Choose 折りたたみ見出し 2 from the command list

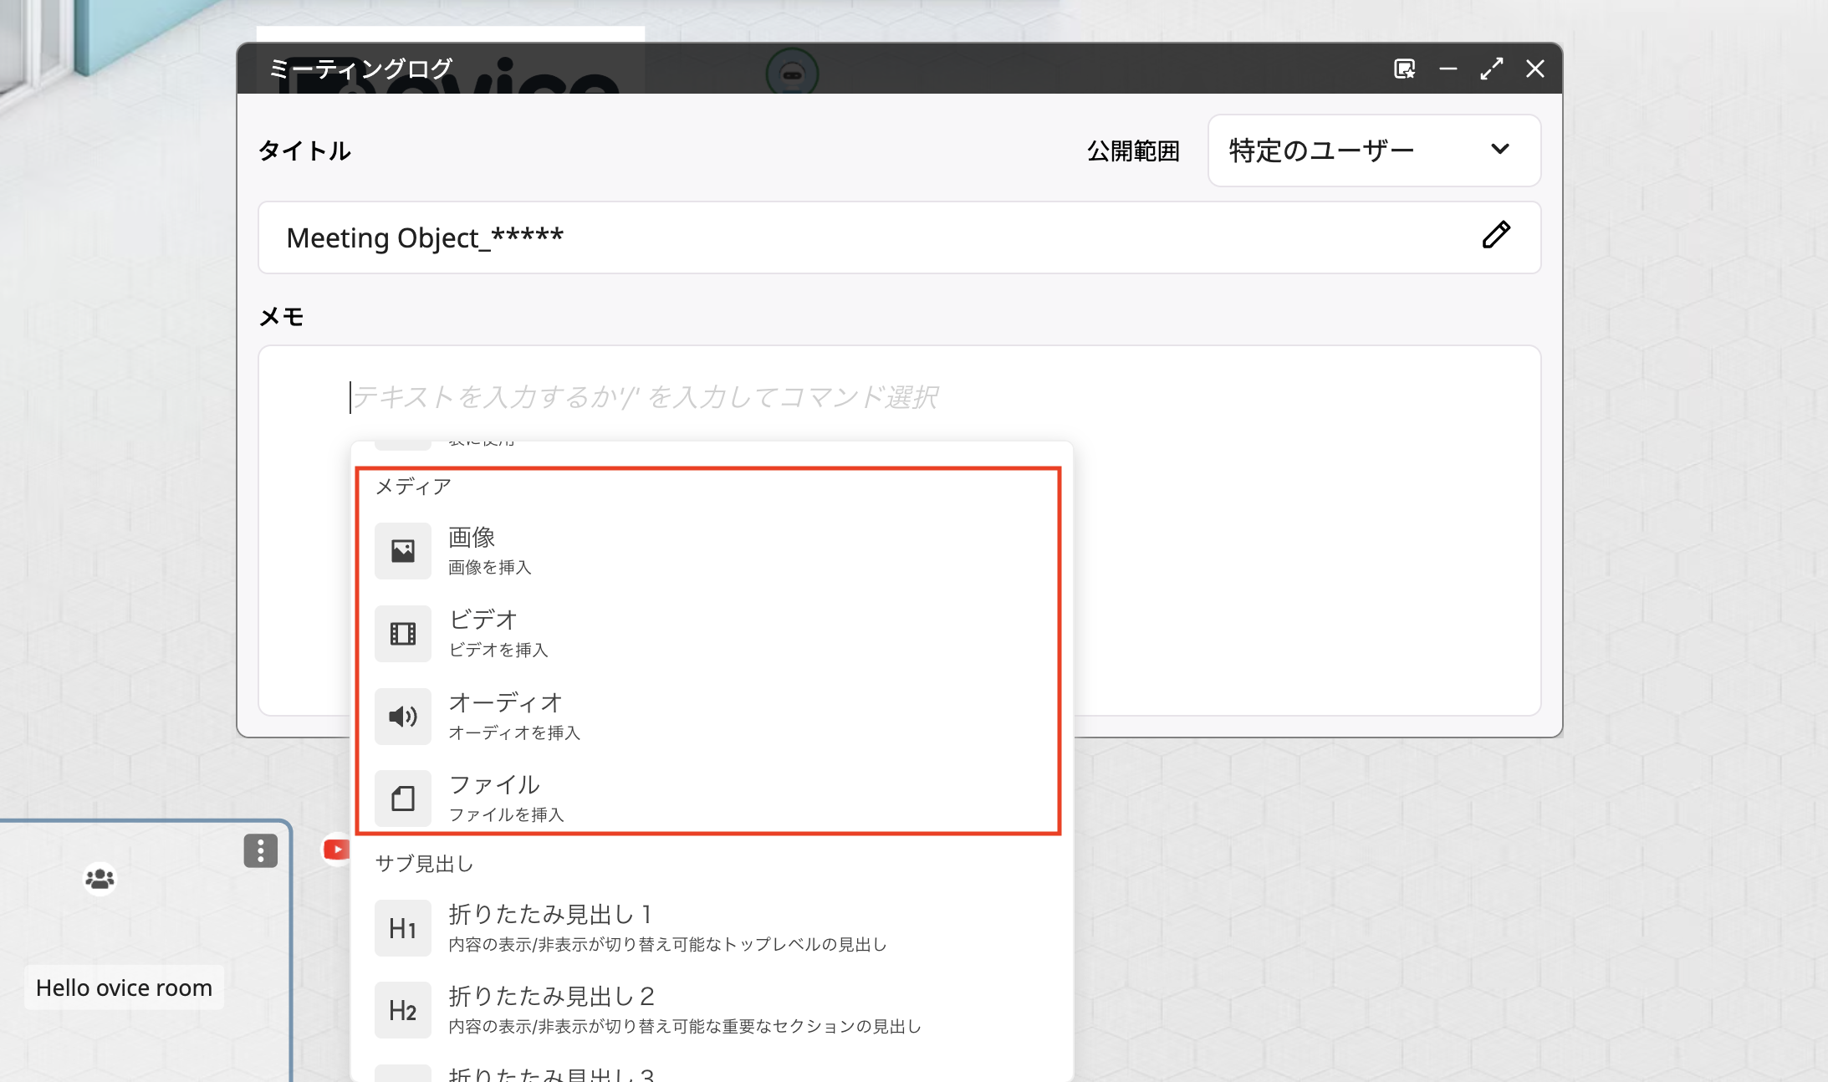coord(711,1009)
